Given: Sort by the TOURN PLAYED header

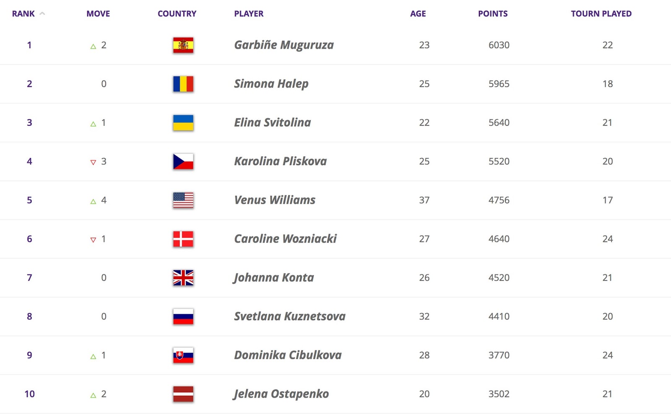Looking at the screenshot, I should 601,14.
